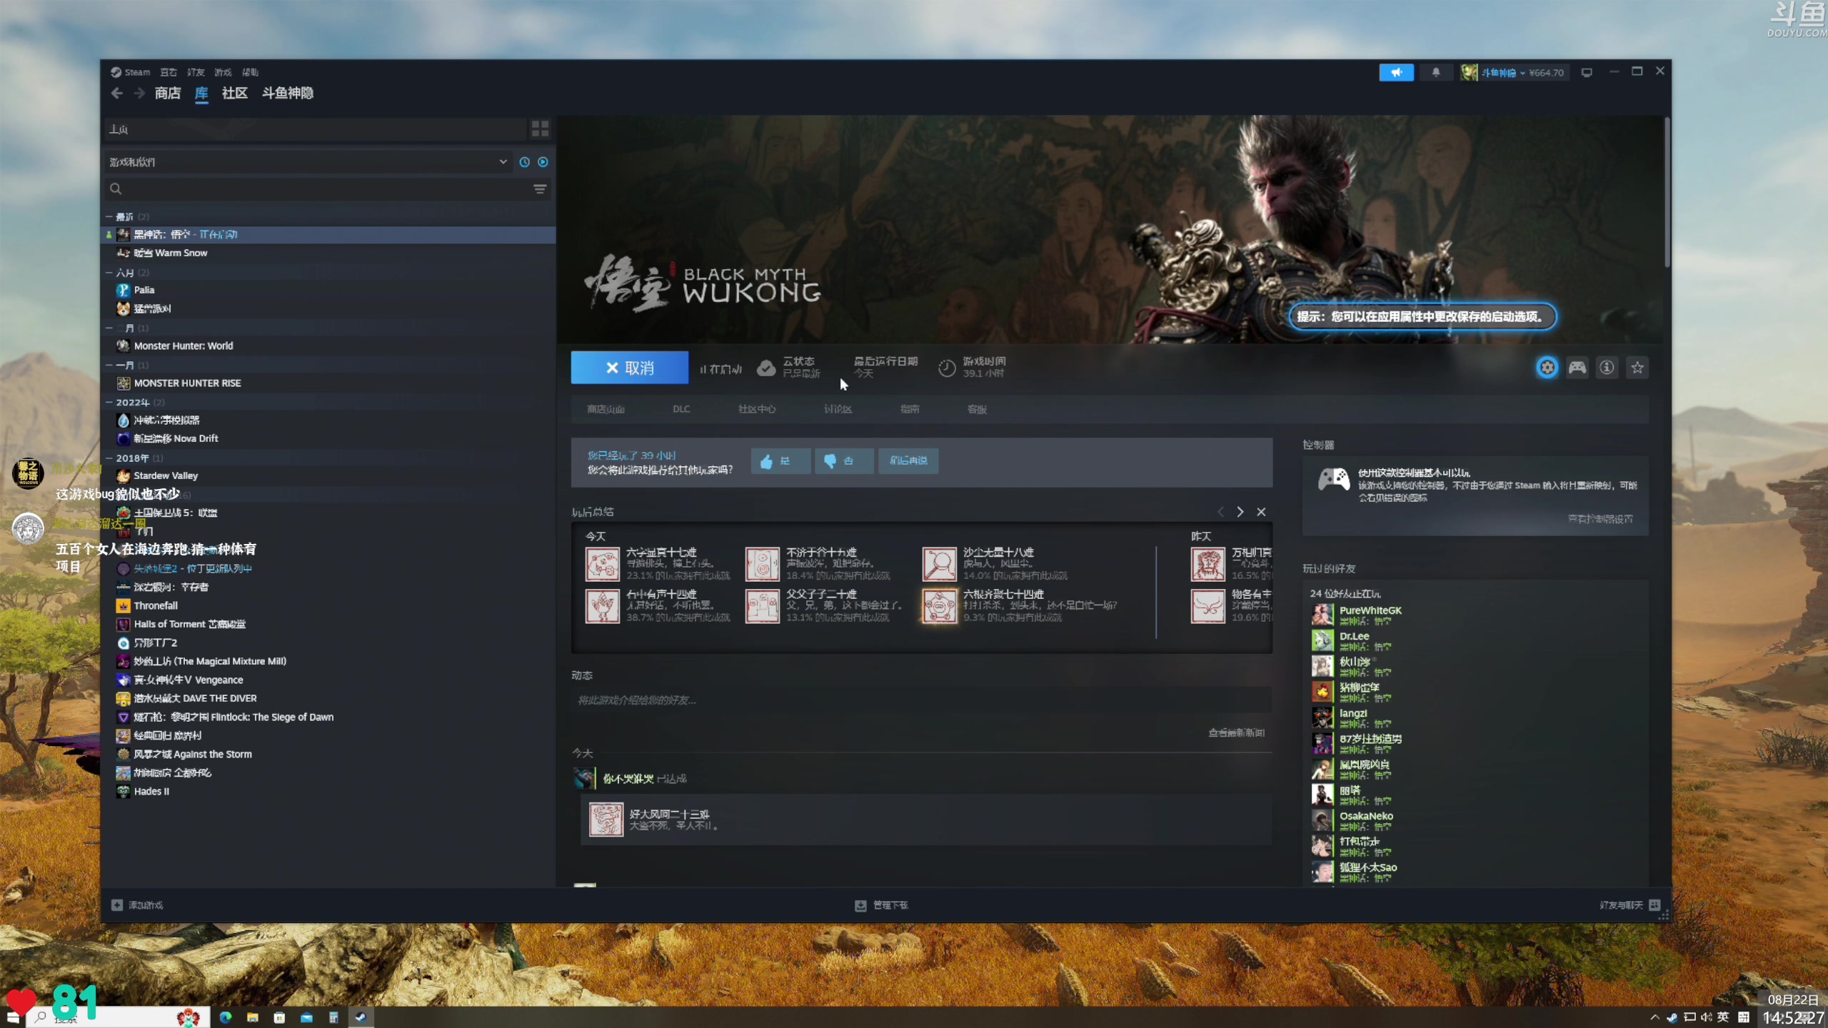1828x1028 pixels.
Task: Open the Store tab in the top navigation
Action: coord(168,94)
